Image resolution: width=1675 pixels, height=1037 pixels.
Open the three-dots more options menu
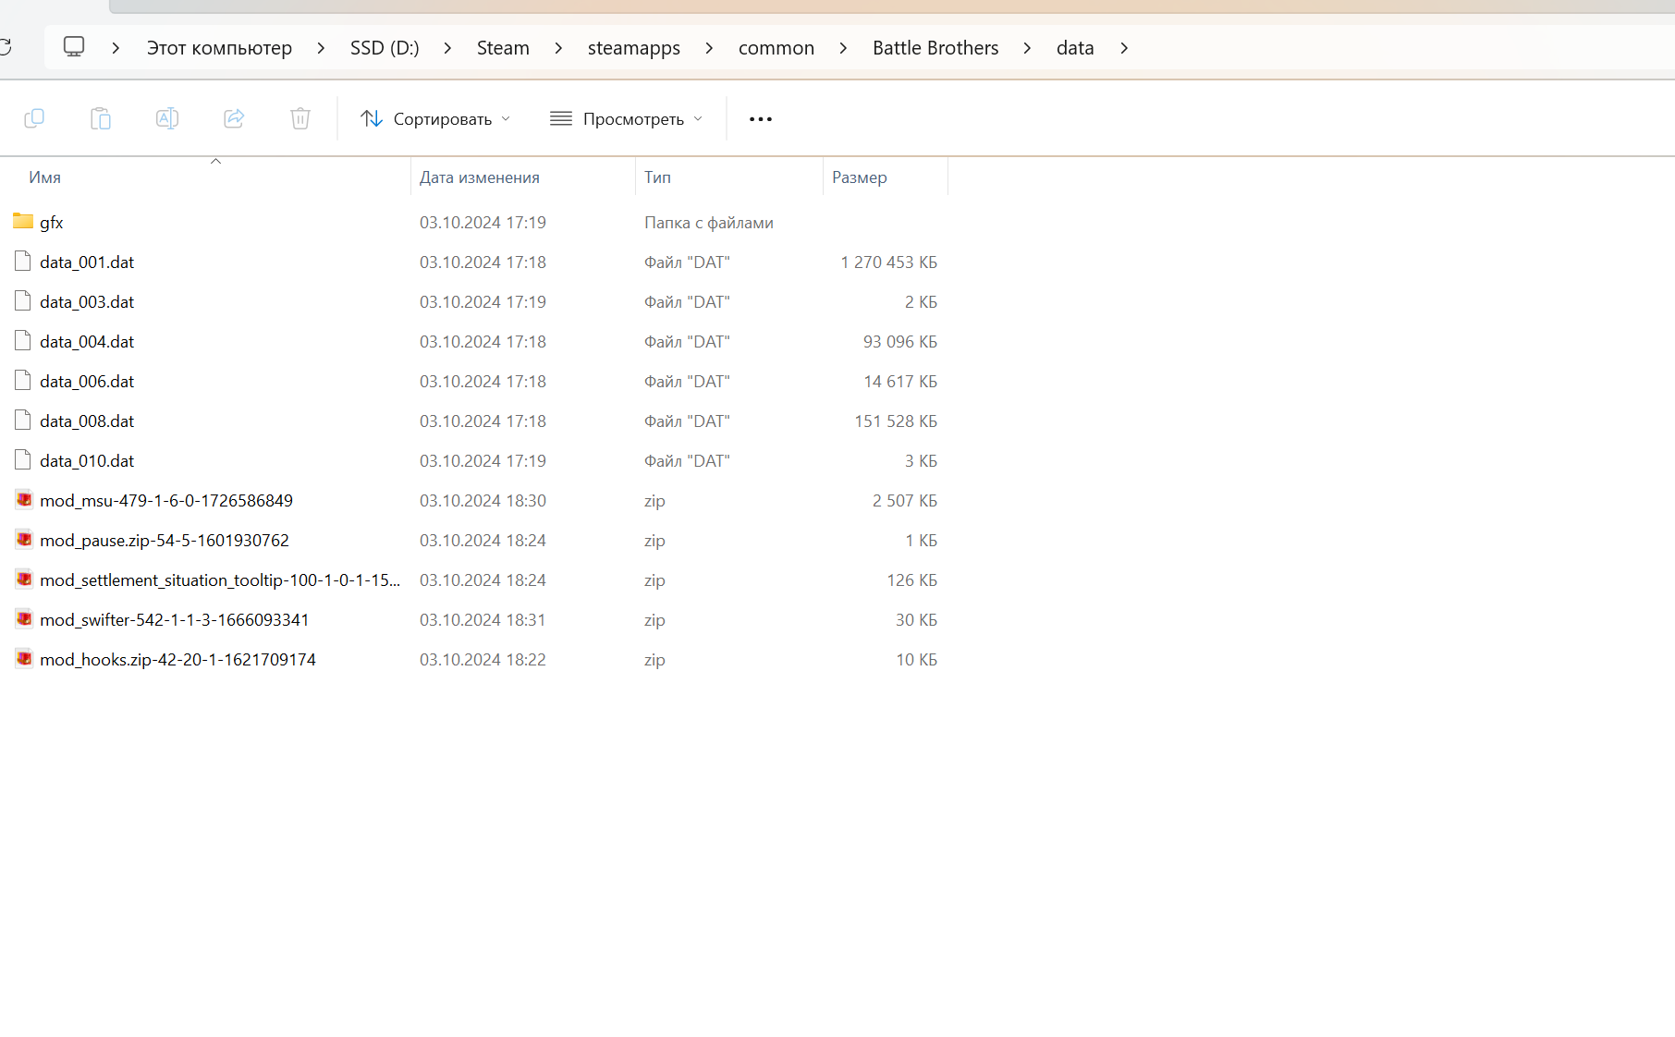coord(760,119)
